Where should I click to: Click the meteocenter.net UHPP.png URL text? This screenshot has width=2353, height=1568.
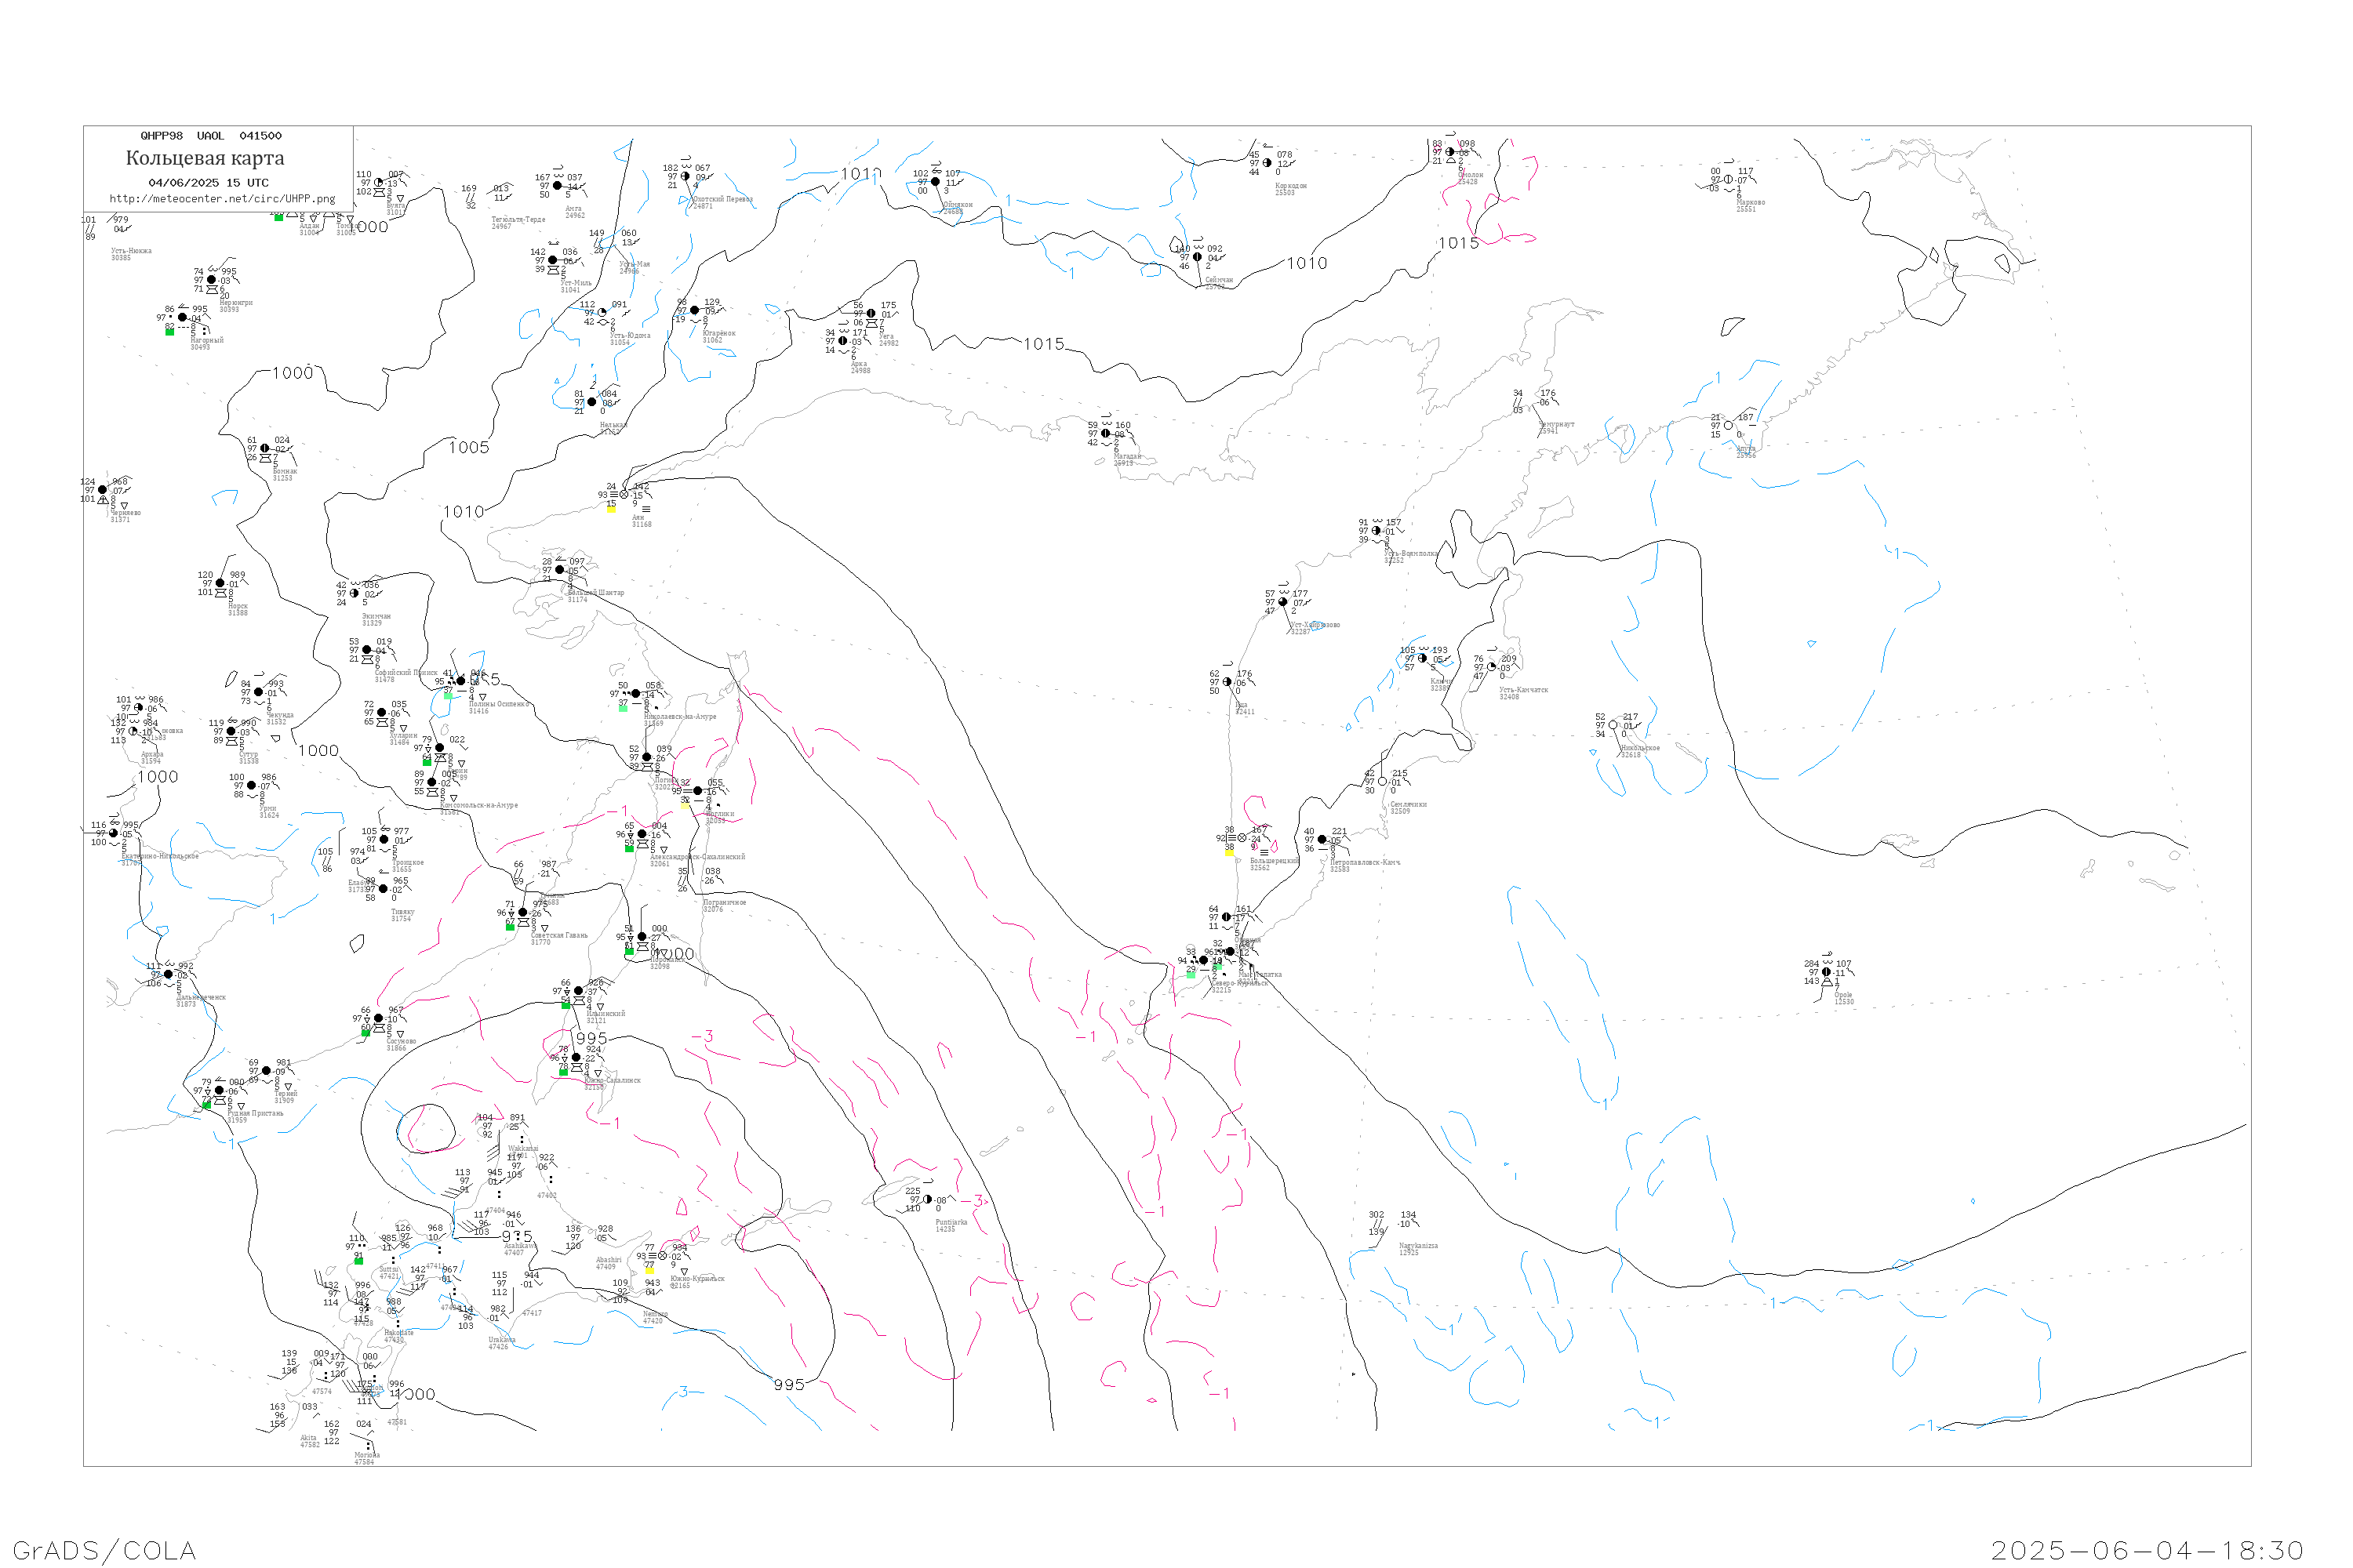(222, 199)
